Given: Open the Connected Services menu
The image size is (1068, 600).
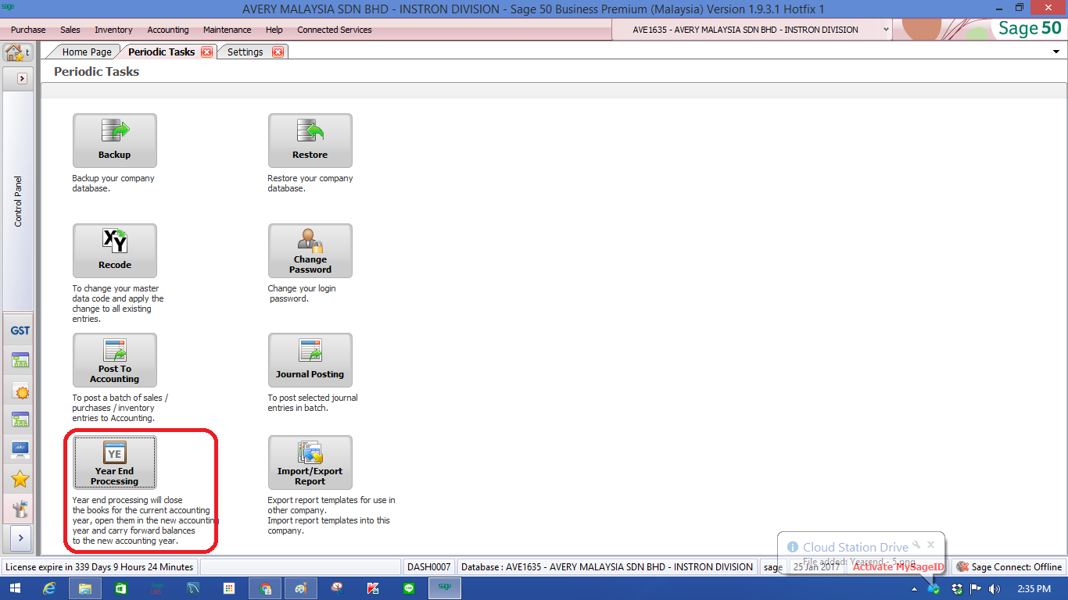Looking at the screenshot, I should (335, 30).
